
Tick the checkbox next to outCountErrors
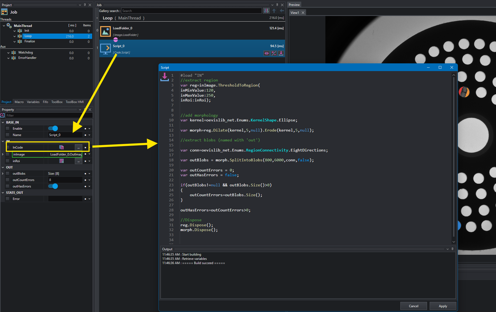tap(7, 180)
